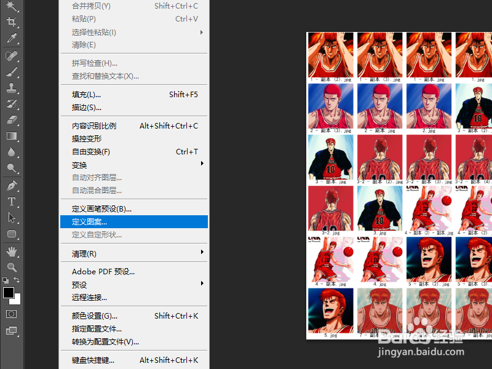Screen dimensions: 492x369
Task: Click thumbnail labeled 3.jpg
Action: coord(379,208)
